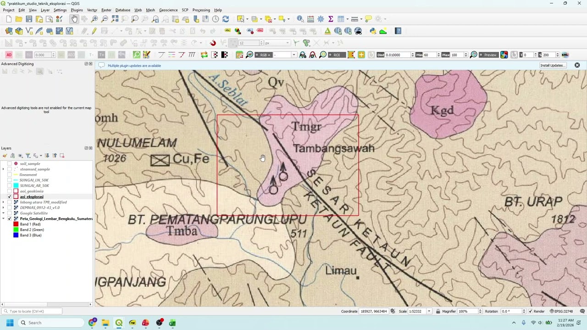Select the Pan Map hand tool
Screen dimensions: 587x330
(74, 19)
